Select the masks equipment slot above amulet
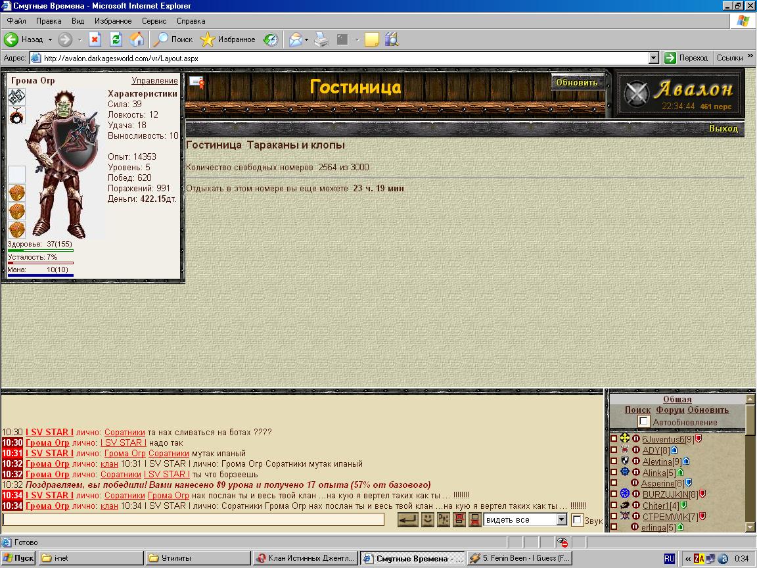This screenshot has width=757, height=568. coord(17,97)
